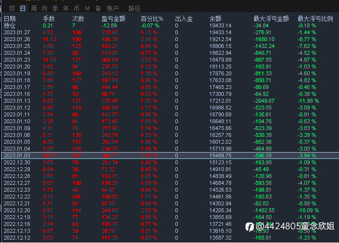The image size is (339, 243).
Task: Select the 2023.01.19 date row
Action: click(x=170, y=73)
